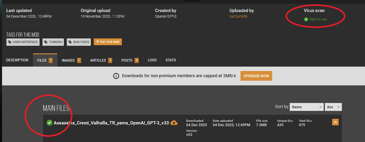This screenshot has width=365, height=142.
Task: Click the Version v33 value
Action: coord(189,135)
